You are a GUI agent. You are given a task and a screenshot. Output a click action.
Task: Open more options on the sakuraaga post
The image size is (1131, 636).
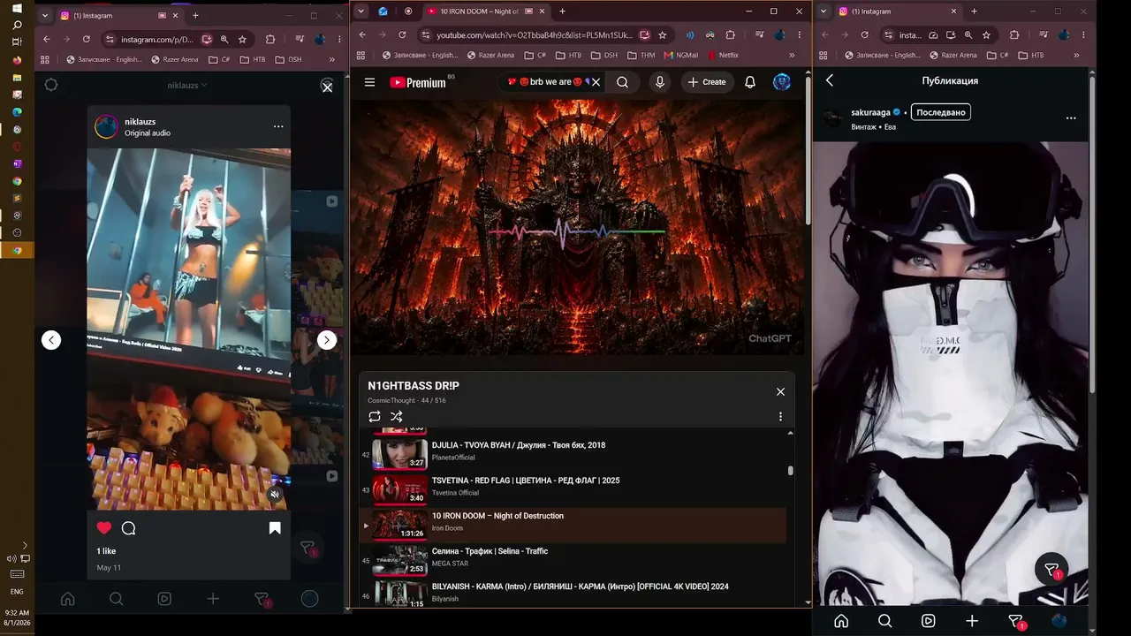pos(1071,117)
